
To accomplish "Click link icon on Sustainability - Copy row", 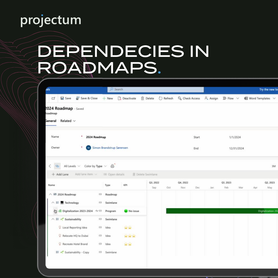I will [100, 252].
